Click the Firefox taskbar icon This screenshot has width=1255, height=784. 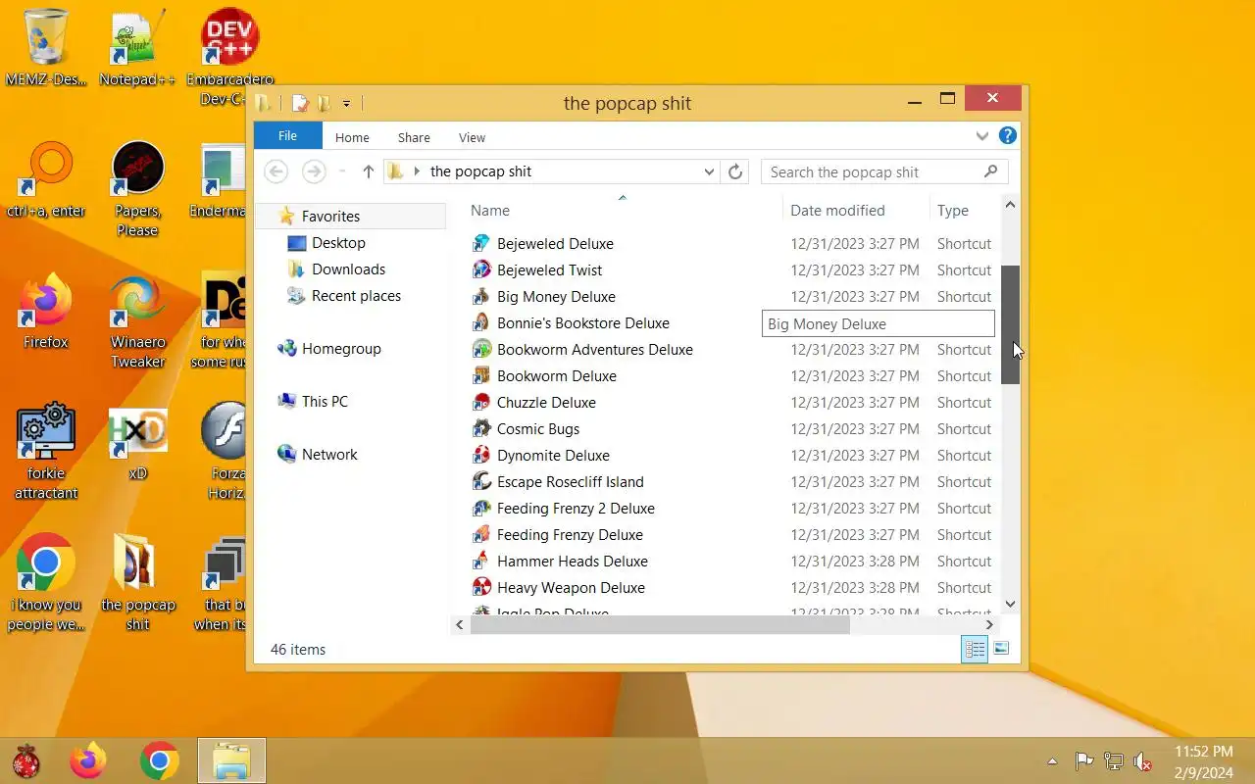coord(87,760)
